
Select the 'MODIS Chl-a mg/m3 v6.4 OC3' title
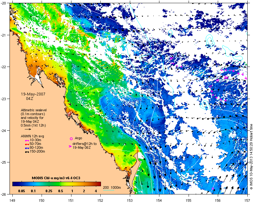56,178
